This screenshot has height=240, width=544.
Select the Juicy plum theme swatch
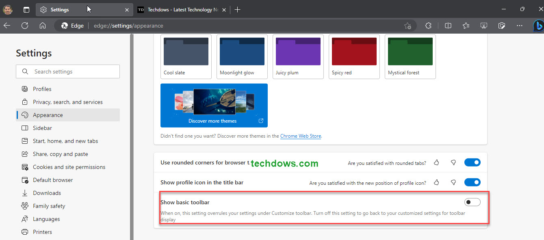click(298, 51)
